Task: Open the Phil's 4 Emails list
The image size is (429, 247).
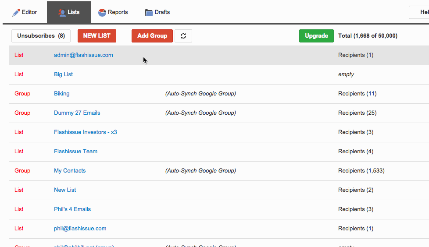Action: (72, 209)
